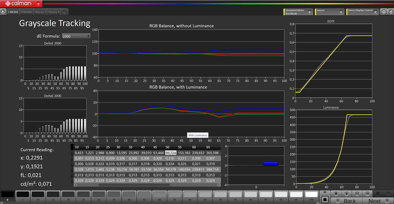Open the Calman main menu arrow

[x=39, y=4]
